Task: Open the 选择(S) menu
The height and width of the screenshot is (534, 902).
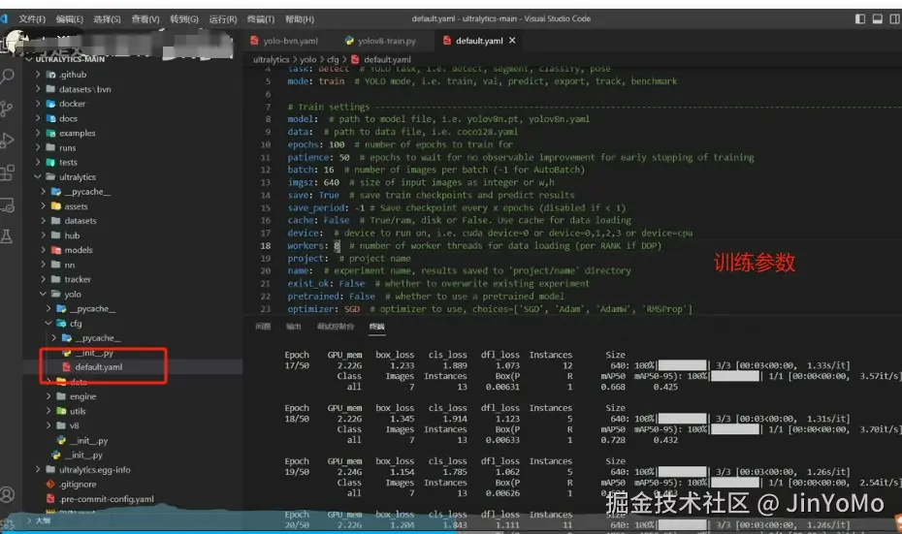Action: pyautogui.click(x=107, y=19)
